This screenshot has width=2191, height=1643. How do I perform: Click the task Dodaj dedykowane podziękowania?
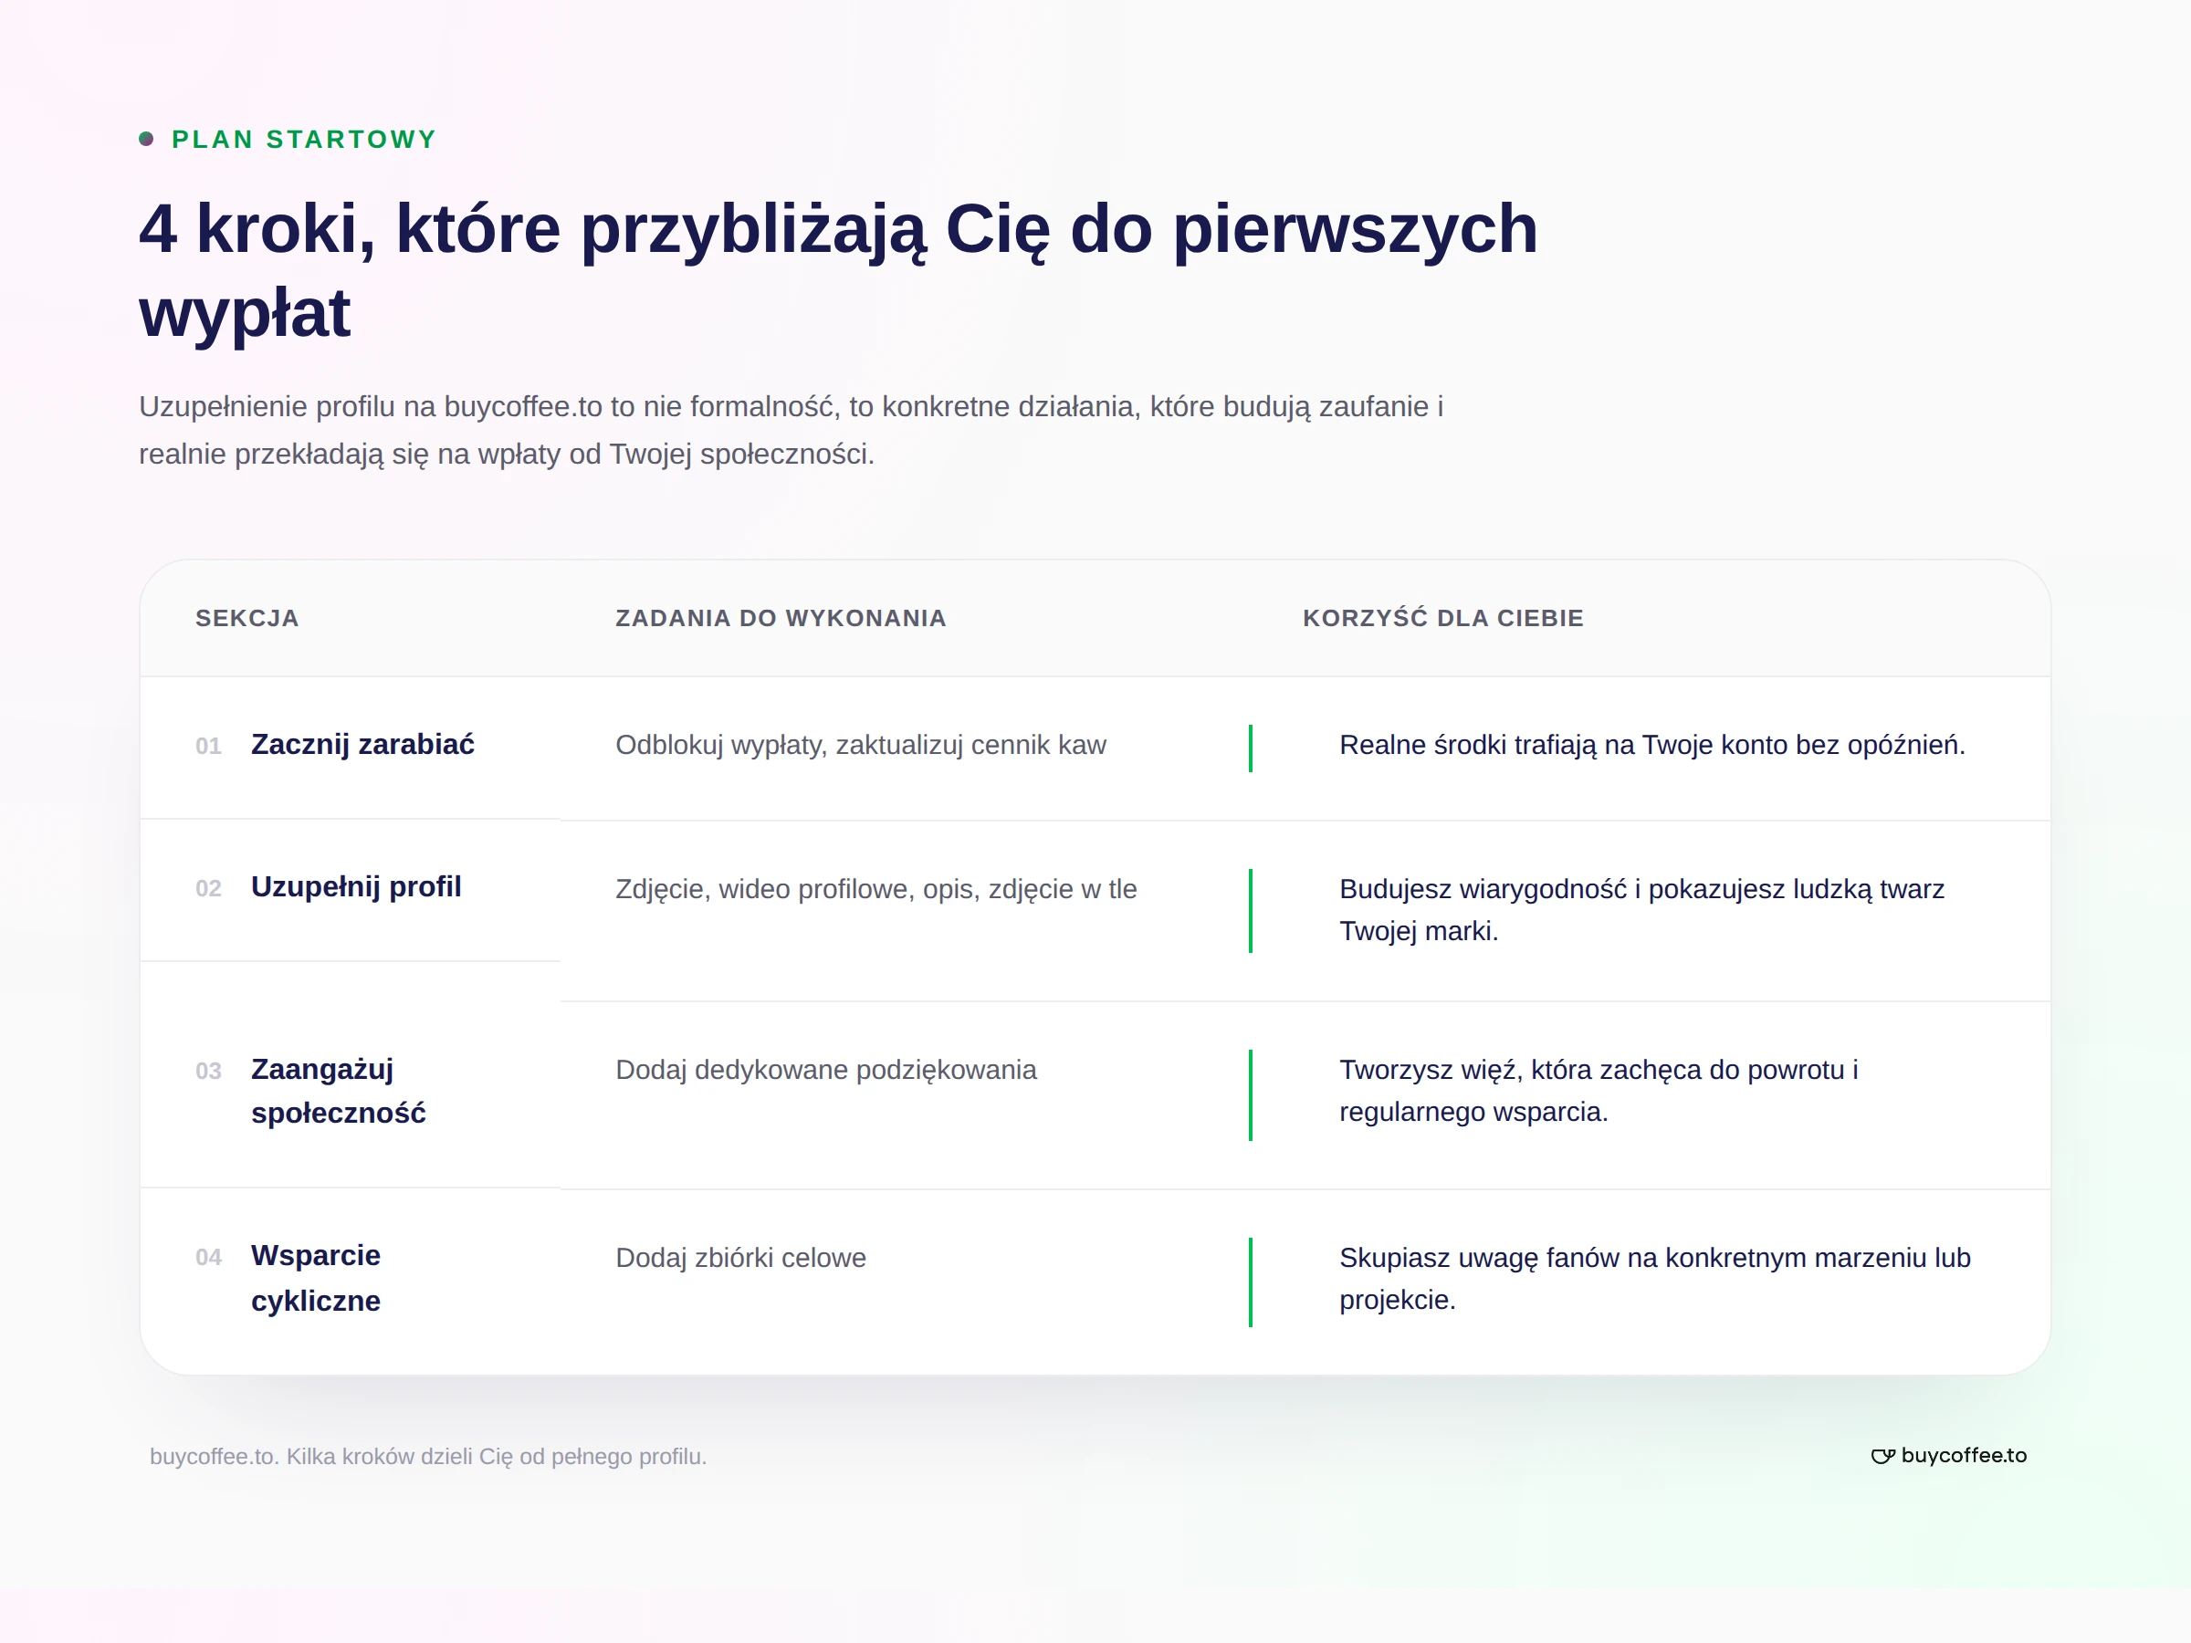[826, 1070]
